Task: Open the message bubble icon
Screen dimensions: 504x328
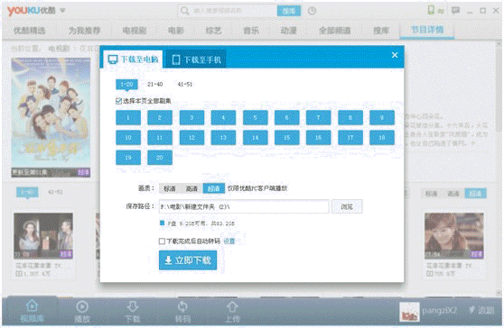Action: click(455, 11)
